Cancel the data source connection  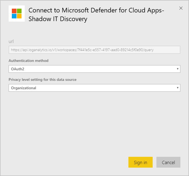point(168,162)
